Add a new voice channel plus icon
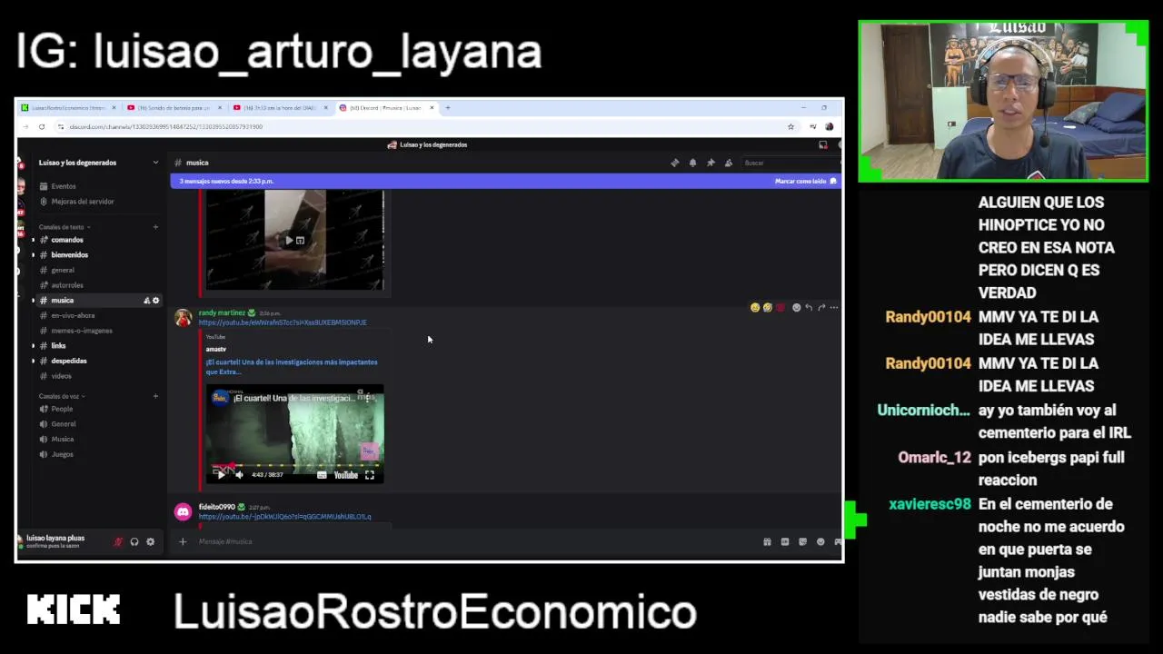 coord(155,396)
